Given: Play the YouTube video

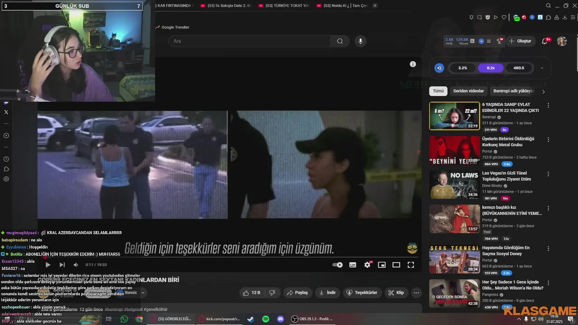Looking at the screenshot, I should click(x=48, y=265).
